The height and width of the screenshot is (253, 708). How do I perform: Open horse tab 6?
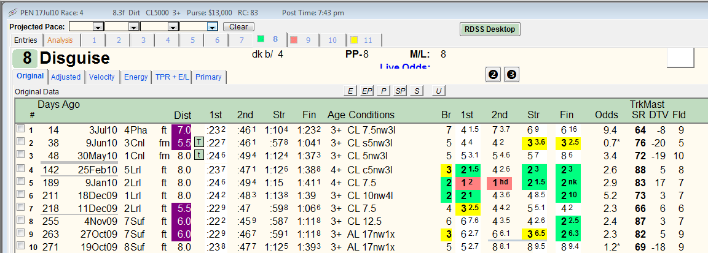[x=217, y=40]
